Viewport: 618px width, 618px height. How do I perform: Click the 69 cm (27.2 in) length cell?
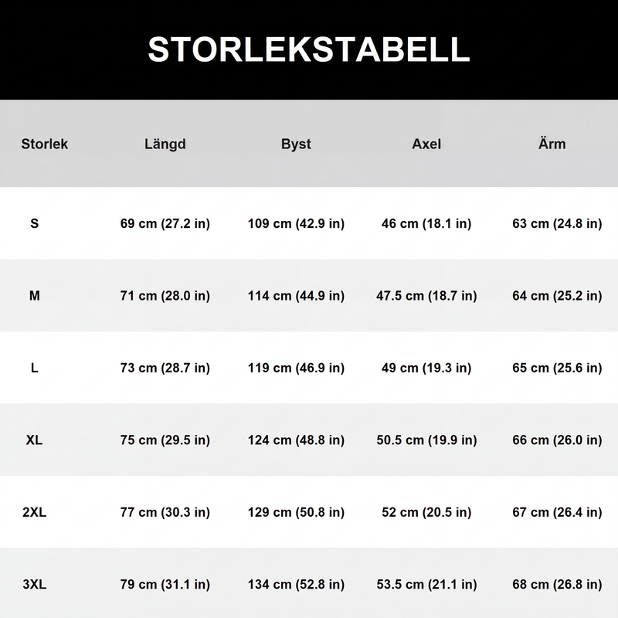coord(165,223)
